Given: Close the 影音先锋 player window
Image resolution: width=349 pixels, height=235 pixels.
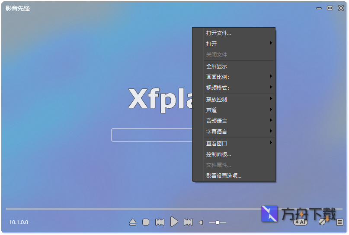Looking at the screenshot, I should [x=341, y=8].
